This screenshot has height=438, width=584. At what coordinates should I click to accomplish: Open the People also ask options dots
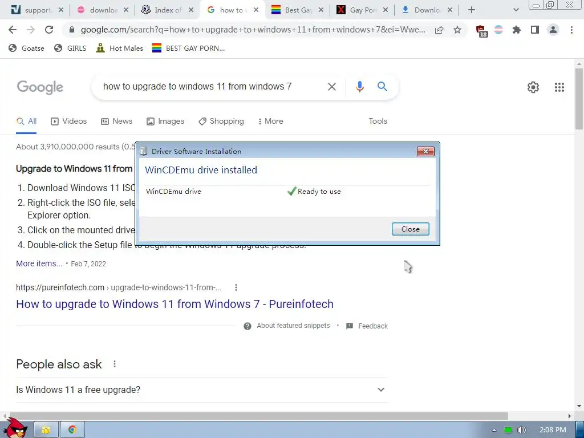pyautogui.click(x=115, y=364)
